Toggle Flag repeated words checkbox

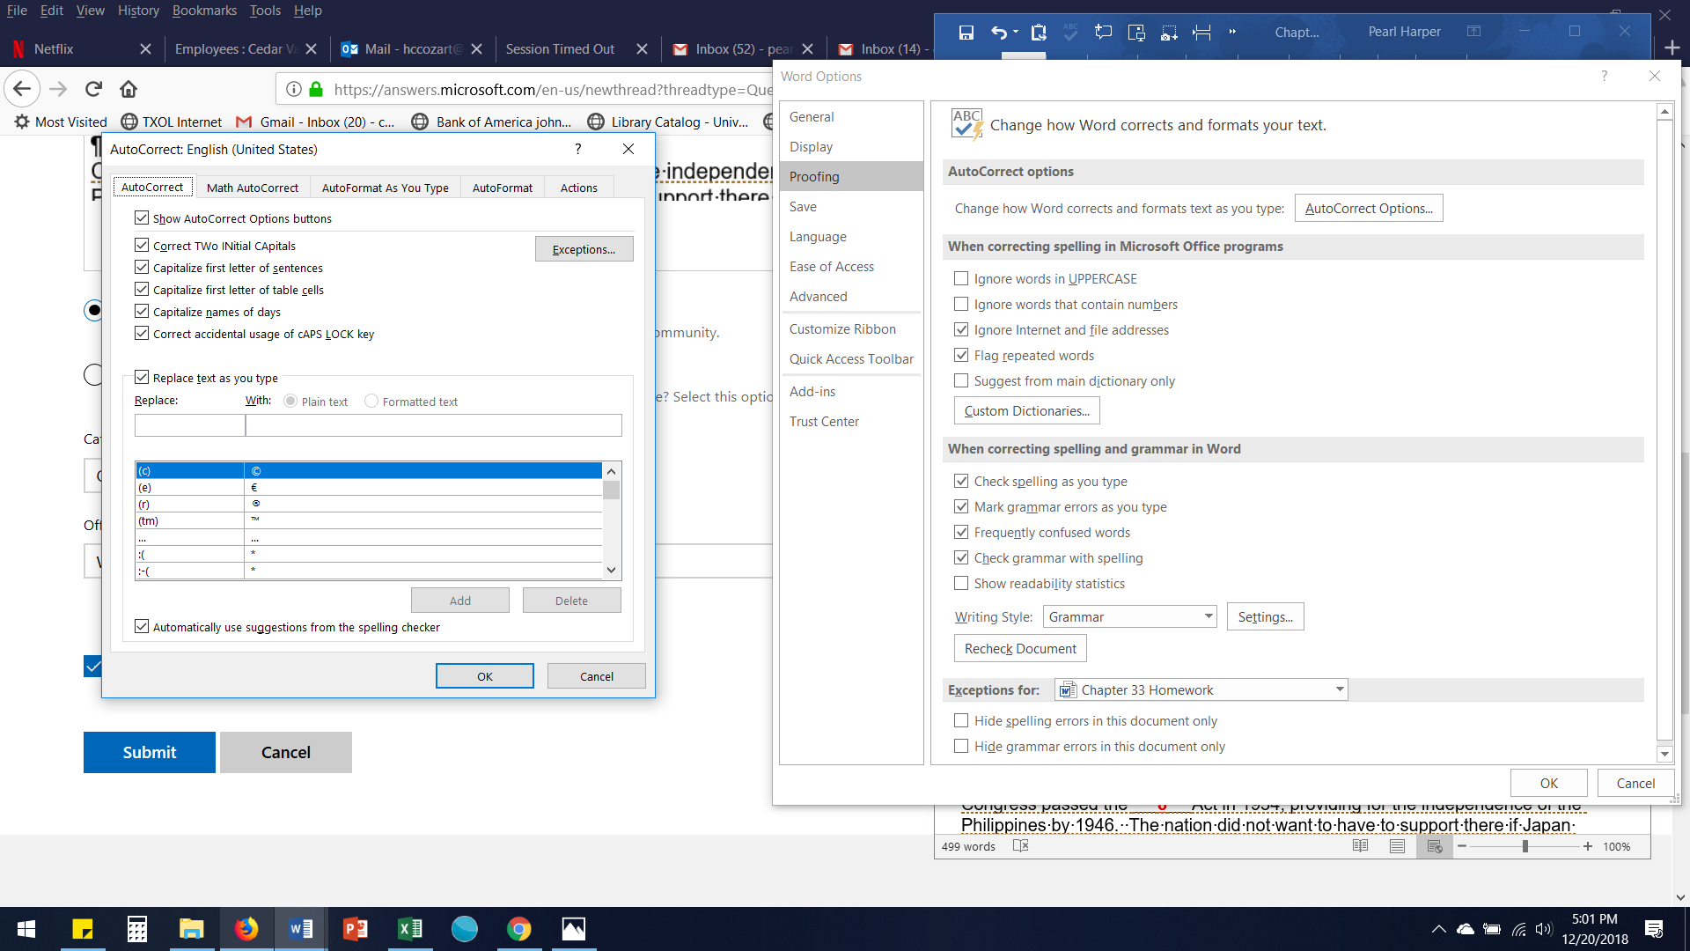[961, 355]
